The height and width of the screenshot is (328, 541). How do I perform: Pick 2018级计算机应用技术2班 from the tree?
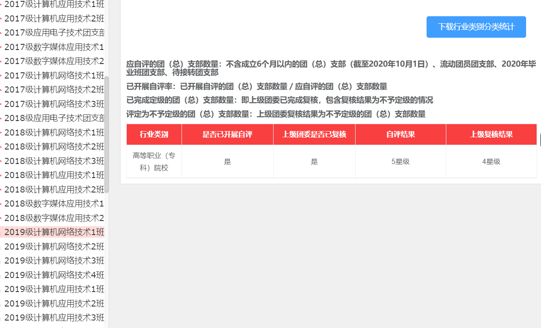pyautogui.click(x=54, y=189)
